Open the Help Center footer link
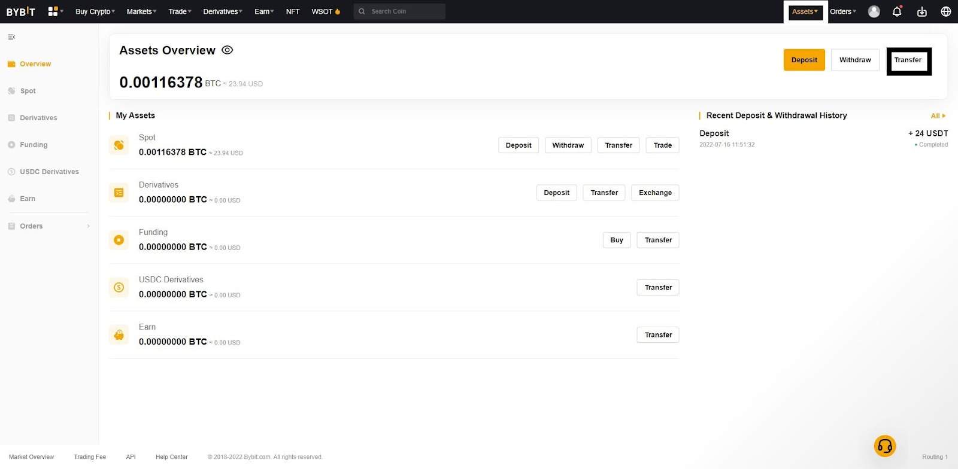The height and width of the screenshot is (469, 958). click(172, 457)
